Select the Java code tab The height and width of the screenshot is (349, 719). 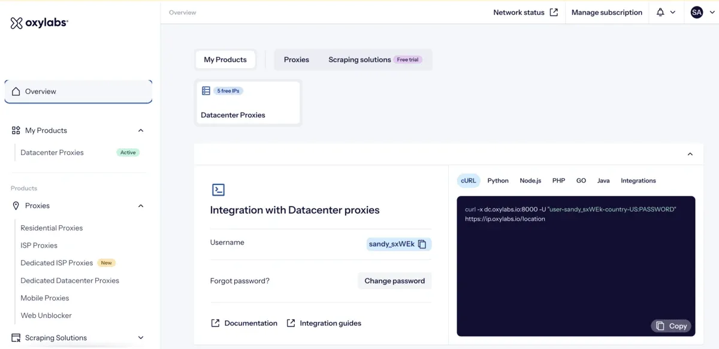(603, 180)
